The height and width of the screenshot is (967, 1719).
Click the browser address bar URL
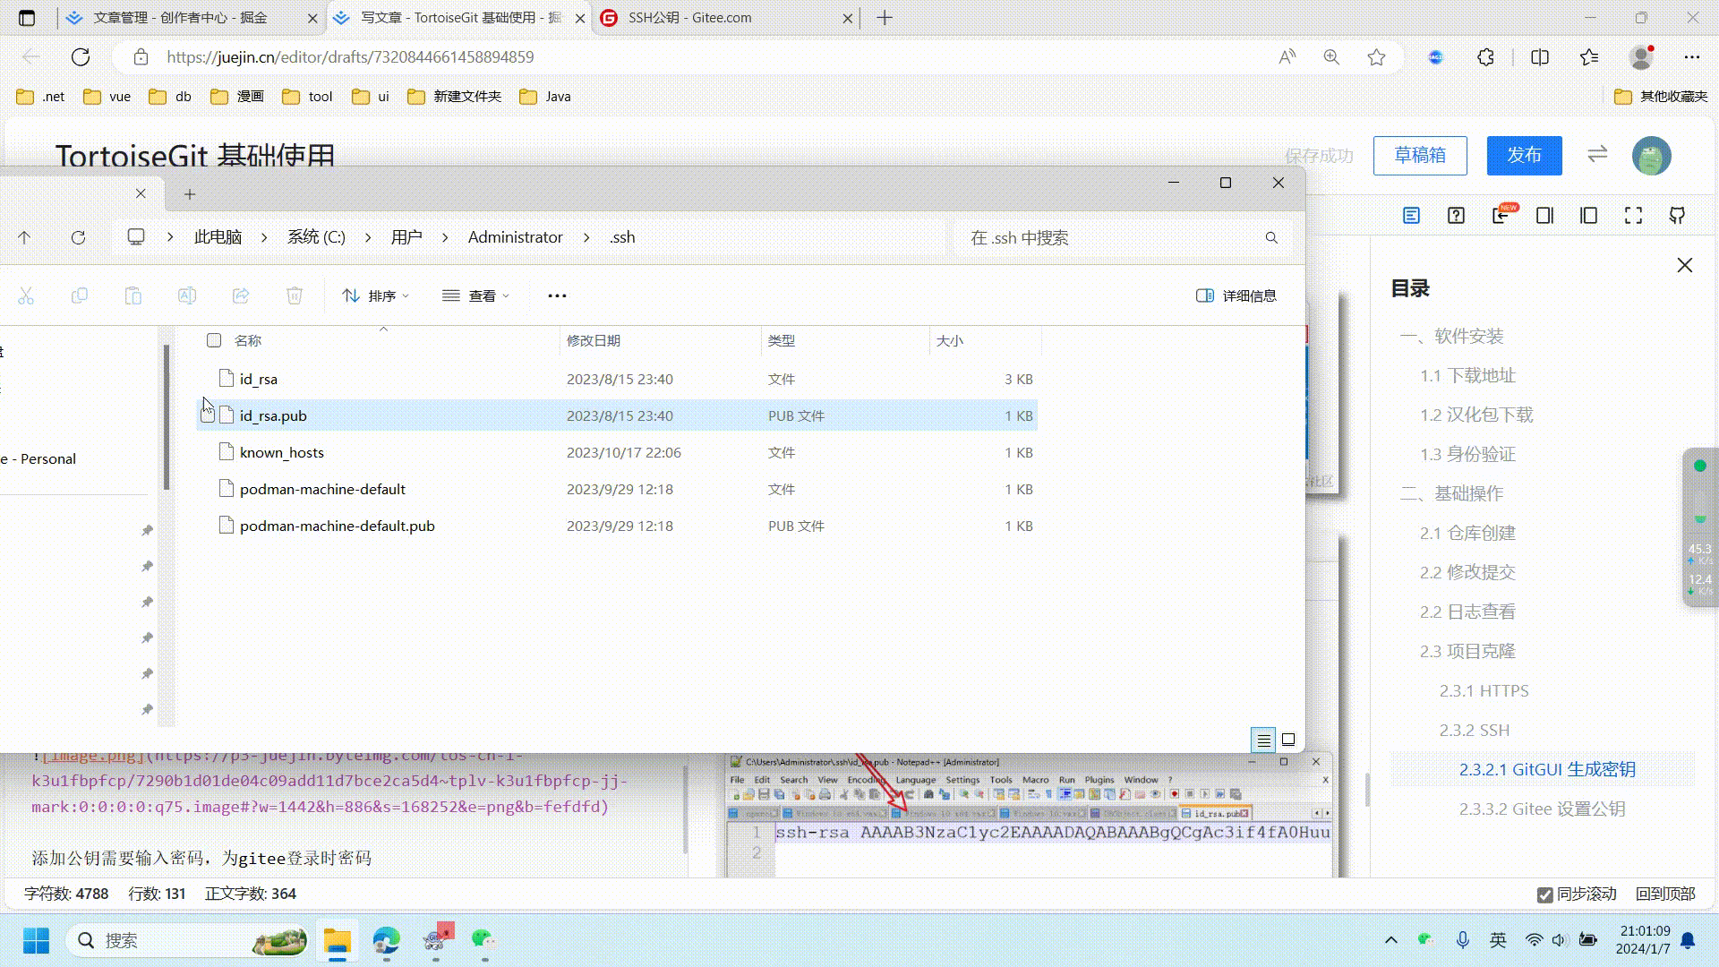point(350,57)
